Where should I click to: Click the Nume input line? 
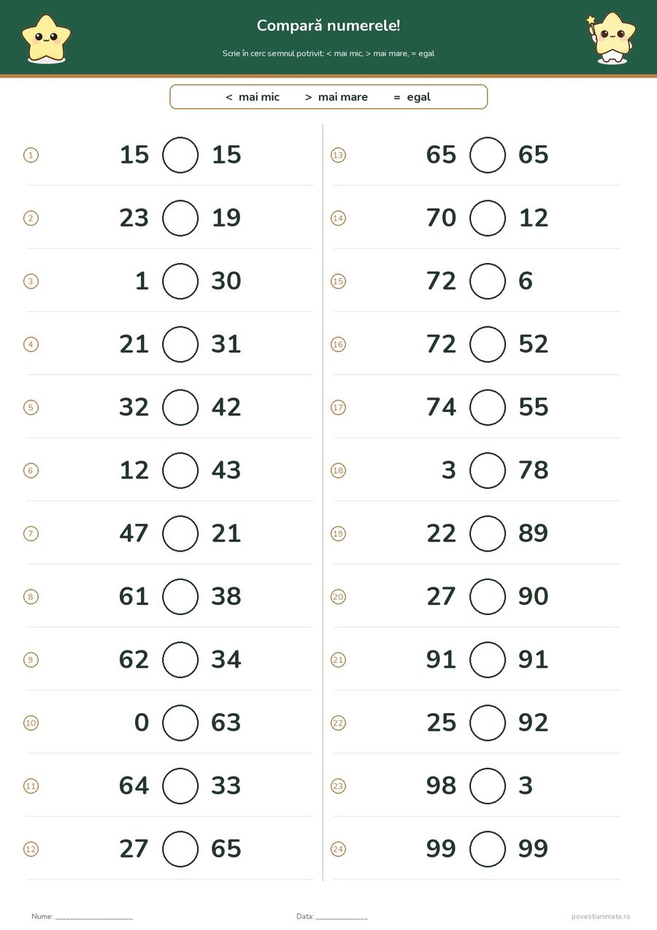click(x=94, y=917)
